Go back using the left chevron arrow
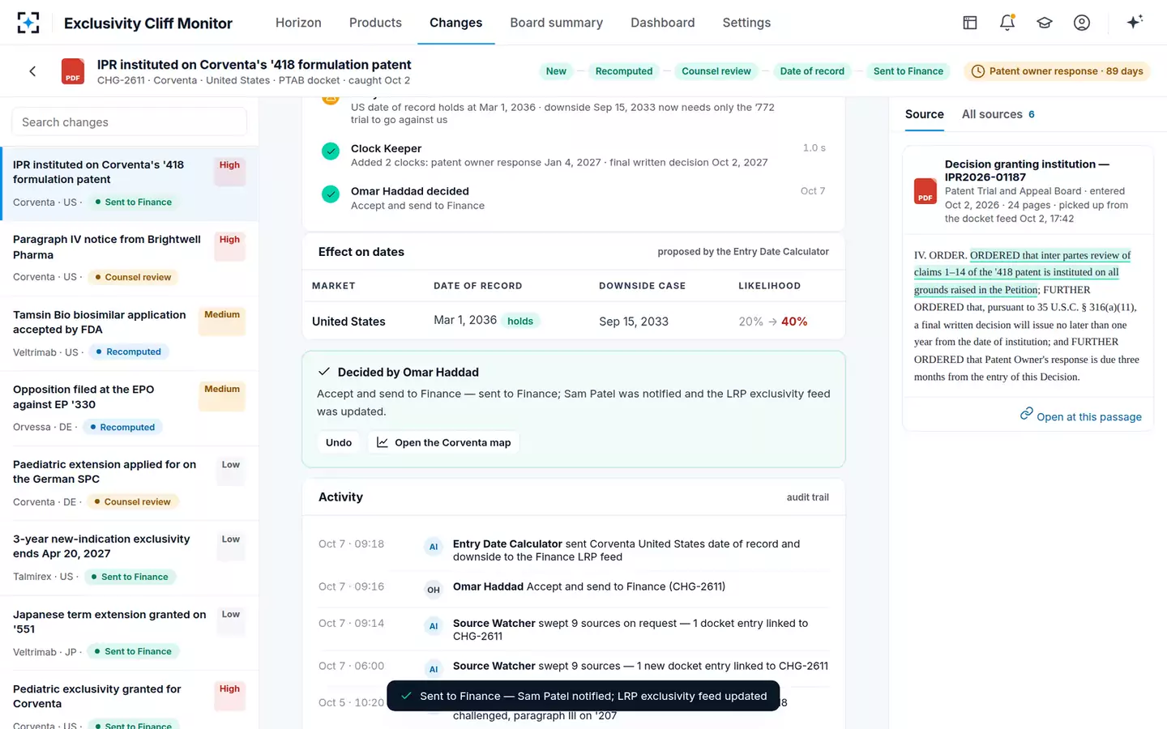The width and height of the screenshot is (1167, 729). click(32, 71)
